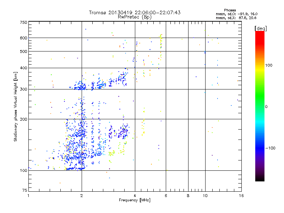The height and width of the screenshot is (213, 284).
Task: Click the y-axis tick label "100"
Action: pos(23,171)
